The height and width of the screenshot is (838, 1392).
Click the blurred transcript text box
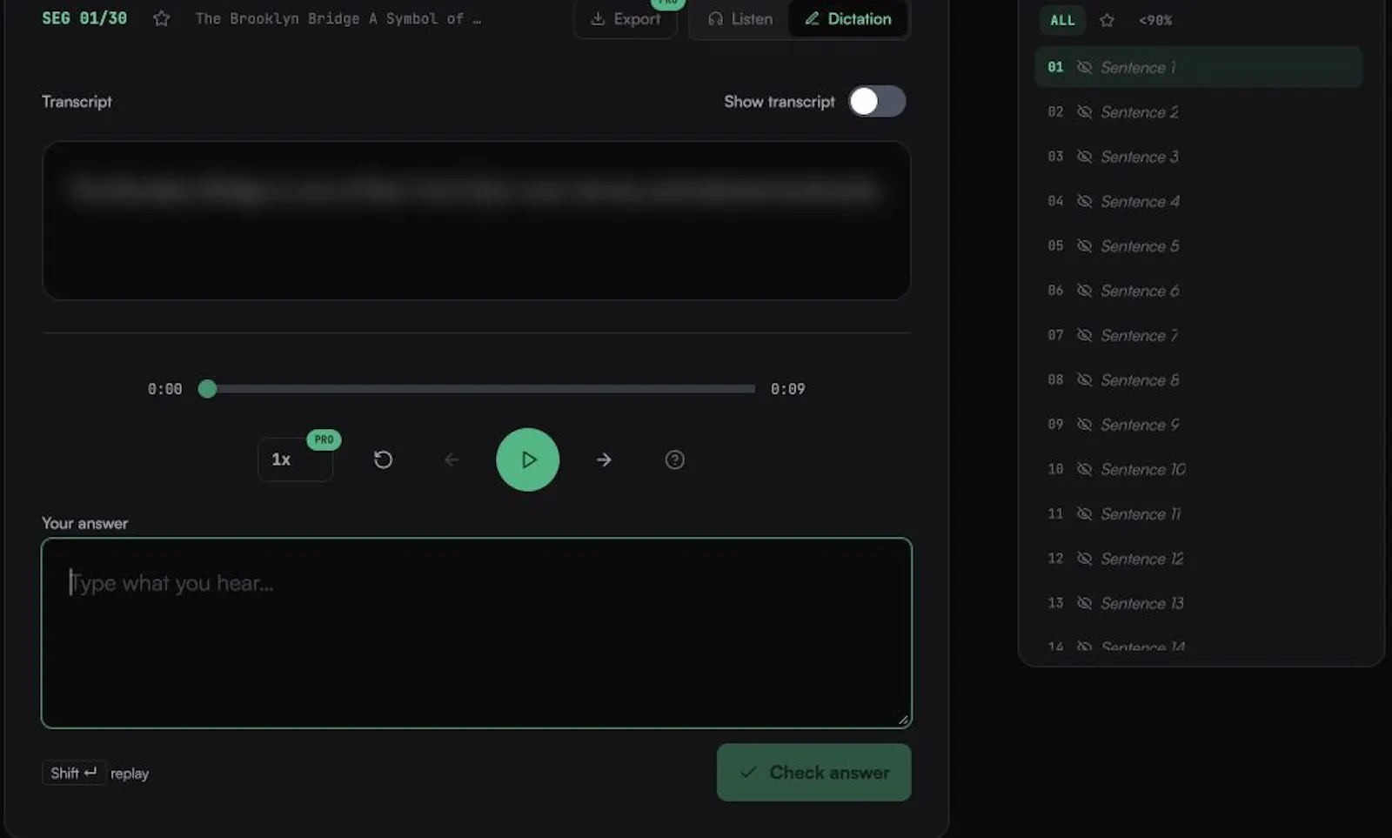coord(476,221)
